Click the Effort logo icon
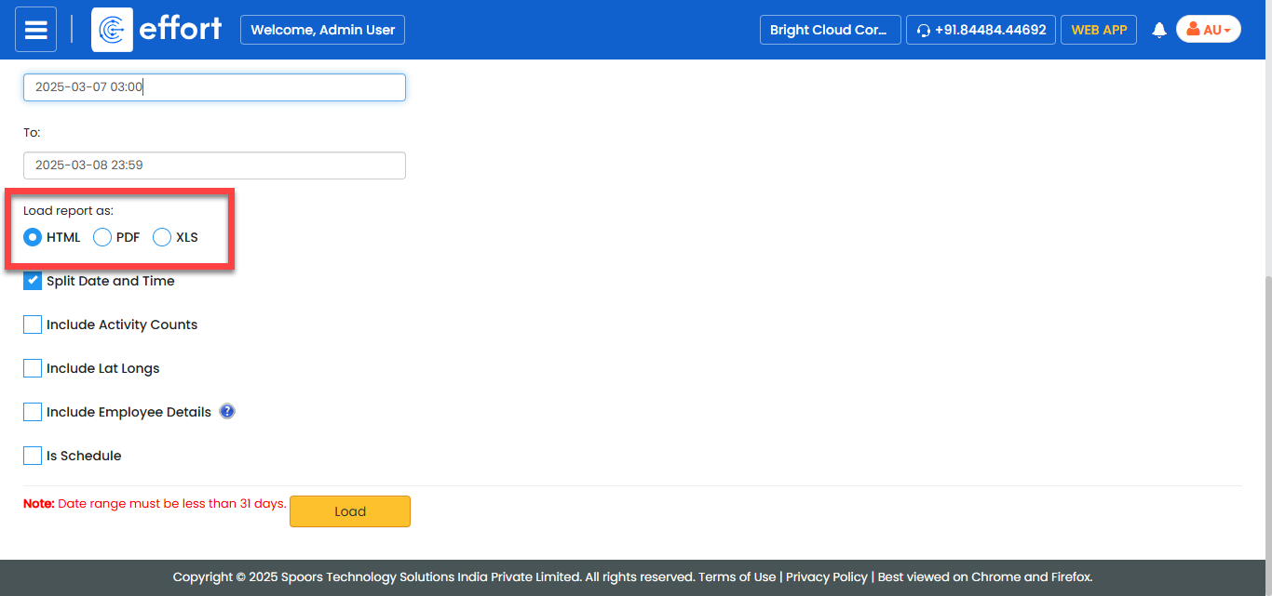The height and width of the screenshot is (596, 1272). [112, 30]
